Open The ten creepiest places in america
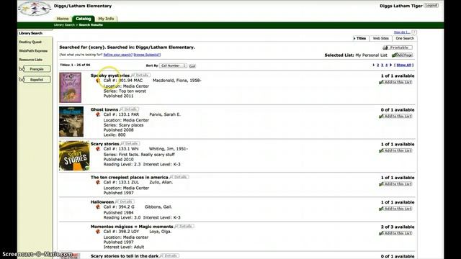The height and width of the screenshot is (259, 461). coord(130,178)
